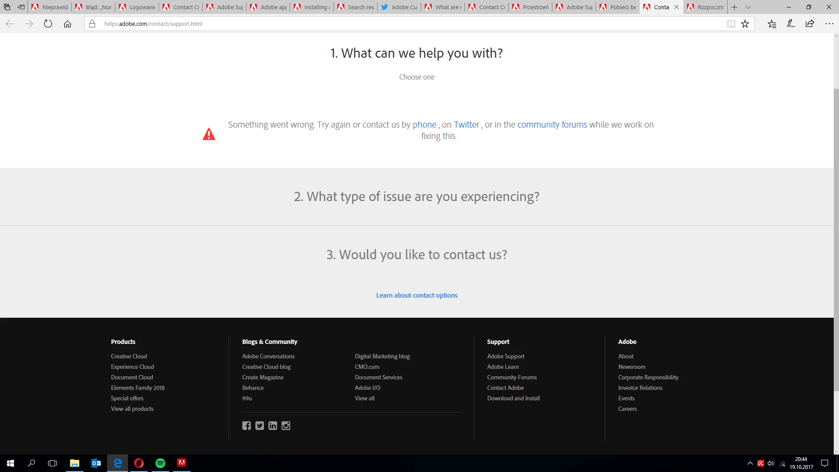839x472 pixels.
Task: Click the community forums link
Action: click(552, 125)
